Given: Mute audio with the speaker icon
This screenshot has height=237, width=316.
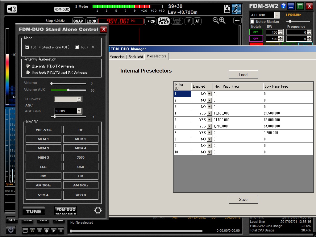Looking at the screenshot, I should click(12, 9).
